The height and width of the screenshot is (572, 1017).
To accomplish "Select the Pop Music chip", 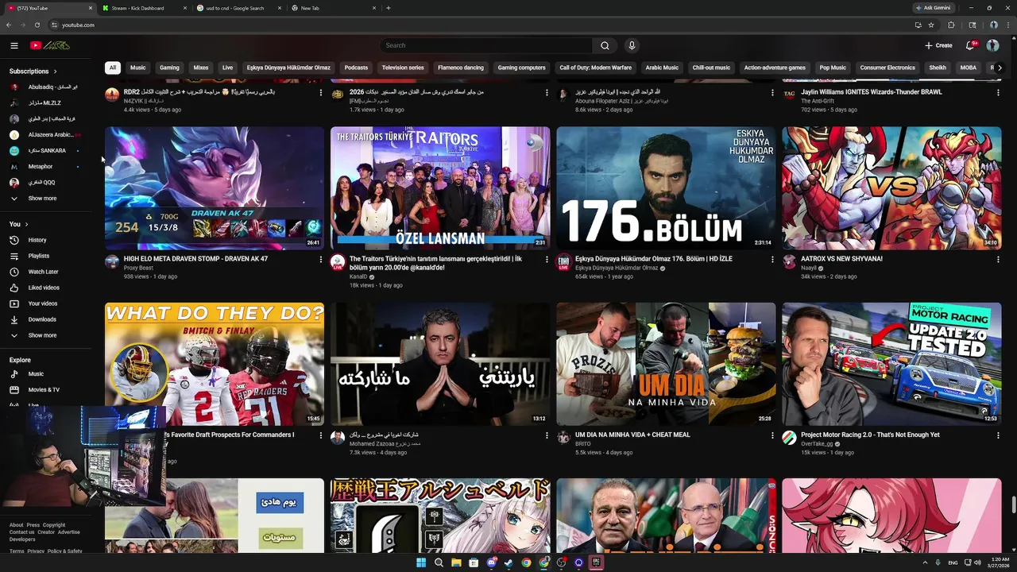I will pos(833,68).
